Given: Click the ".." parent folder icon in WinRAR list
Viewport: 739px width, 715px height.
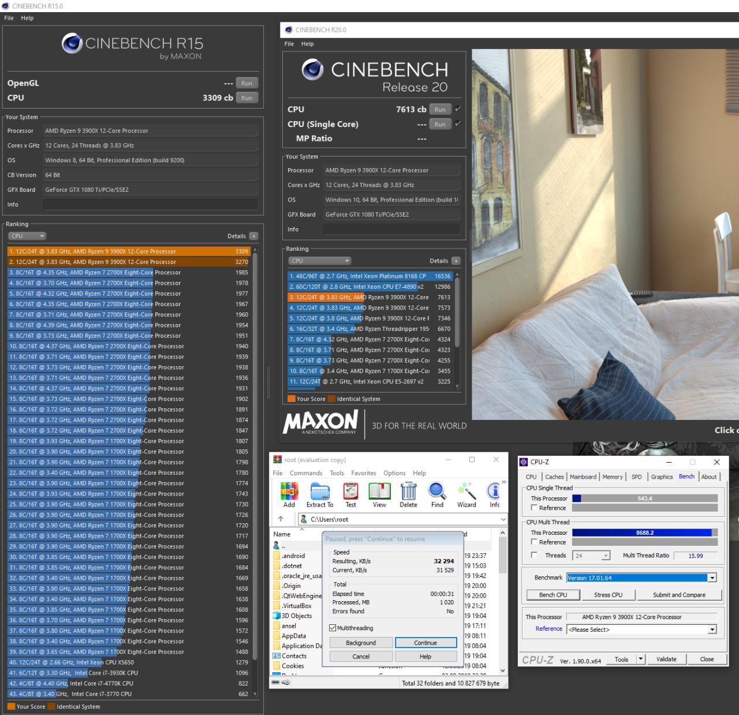Looking at the screenshot, I should 277,546.
